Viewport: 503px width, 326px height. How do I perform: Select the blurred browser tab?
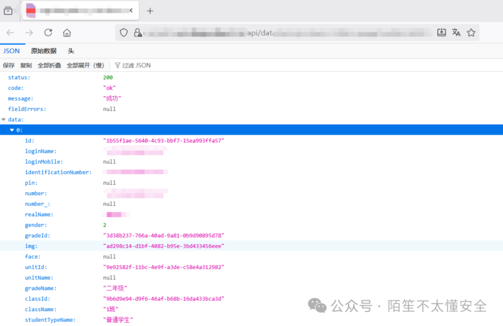tap(81, 11)
